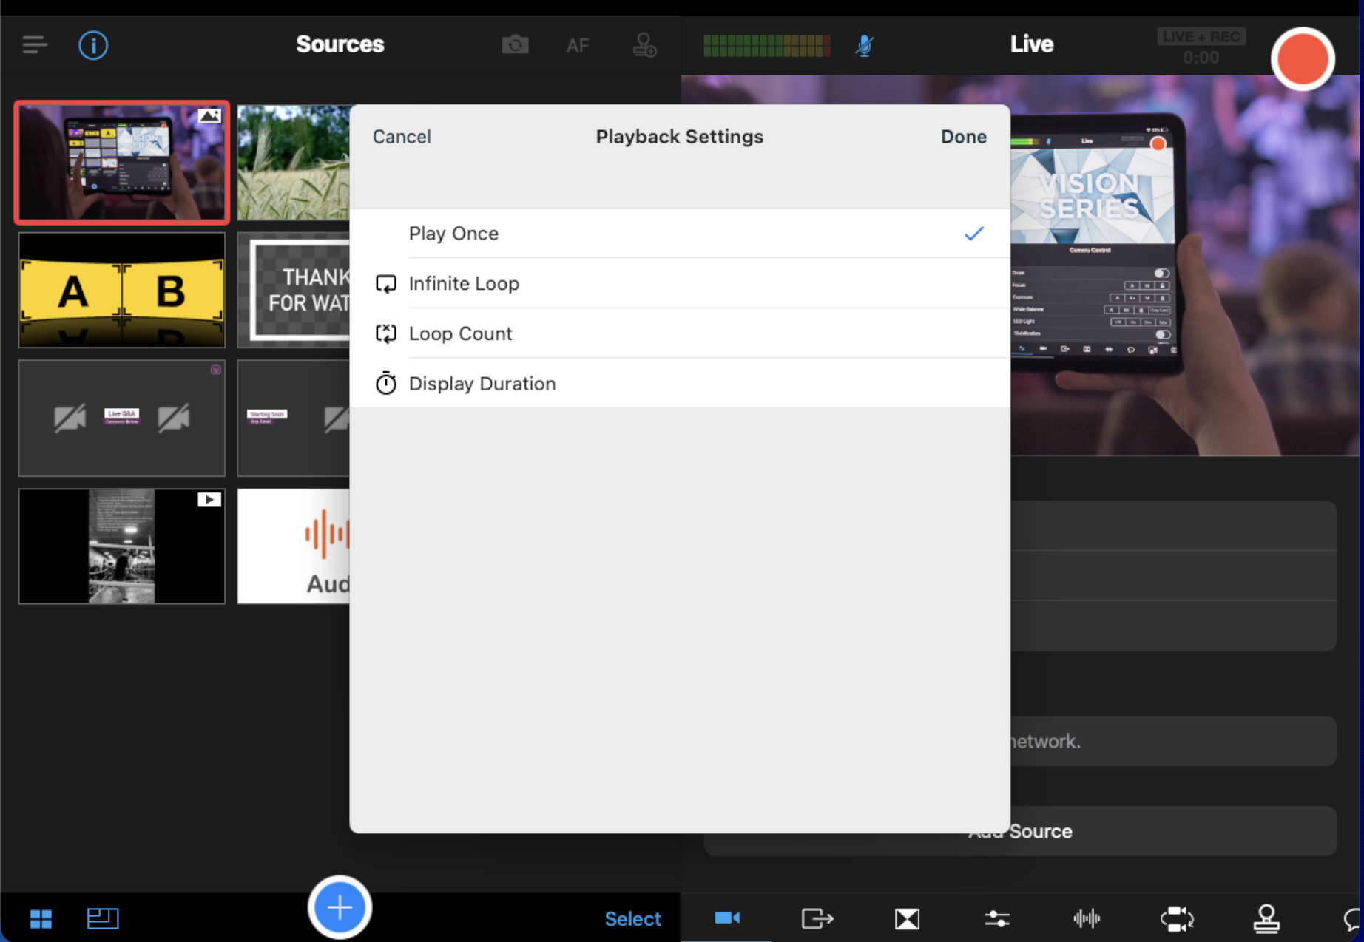
Task: Select the iPad photo source thumbnail
Action: click(x=122, y=163)
